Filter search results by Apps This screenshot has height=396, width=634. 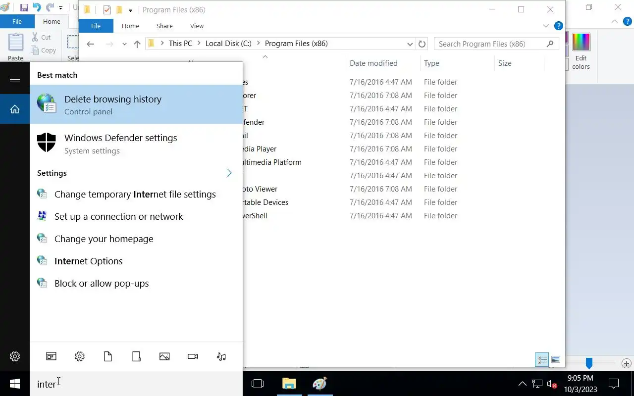pos(52,356)
